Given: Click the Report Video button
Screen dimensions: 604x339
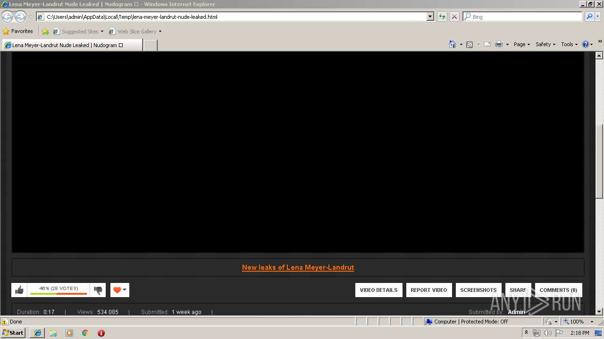Looking at the screenshot, I should (429, 290).
